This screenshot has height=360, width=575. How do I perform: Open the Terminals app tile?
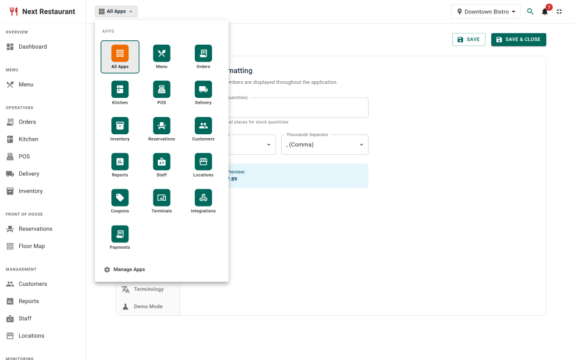click(x=162, y=201)
